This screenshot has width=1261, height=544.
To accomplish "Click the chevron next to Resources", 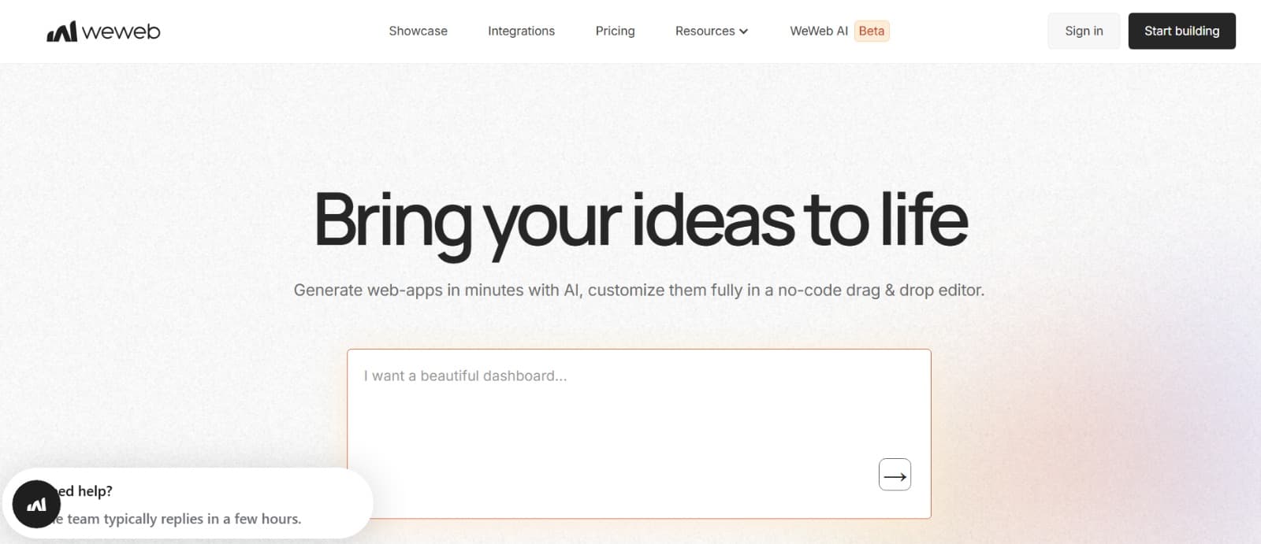I will coord(743,31).
